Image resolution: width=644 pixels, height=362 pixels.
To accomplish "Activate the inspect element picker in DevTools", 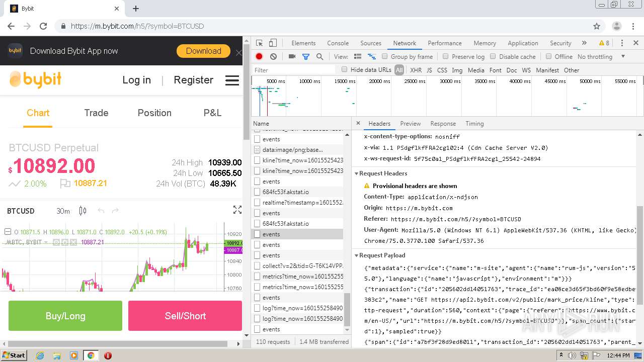I will click(x=259, y=43).
